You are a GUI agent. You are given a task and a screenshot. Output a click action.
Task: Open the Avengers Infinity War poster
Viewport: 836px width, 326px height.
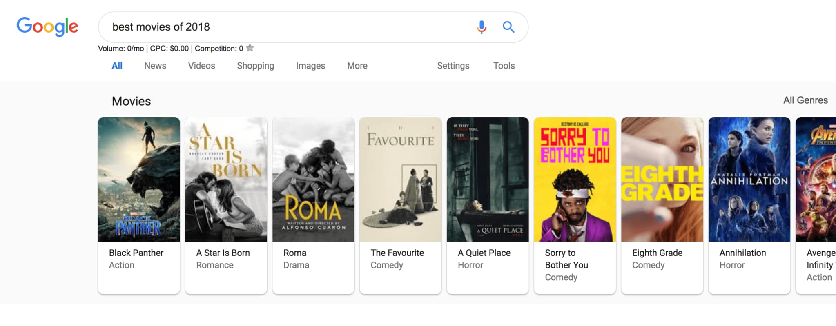coord(816,179)
